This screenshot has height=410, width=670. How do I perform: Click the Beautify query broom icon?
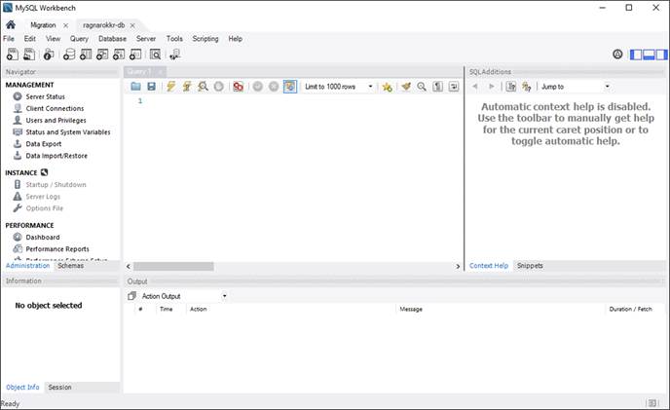pyautogui.click(x=405, y=87)
